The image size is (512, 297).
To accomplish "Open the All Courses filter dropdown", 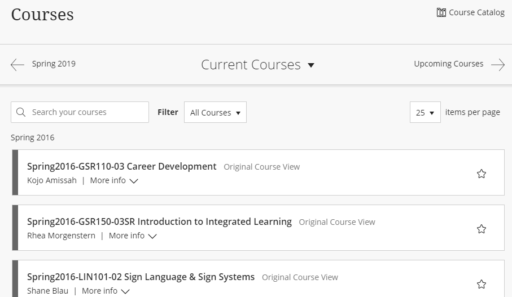I will tap(215, 112).
